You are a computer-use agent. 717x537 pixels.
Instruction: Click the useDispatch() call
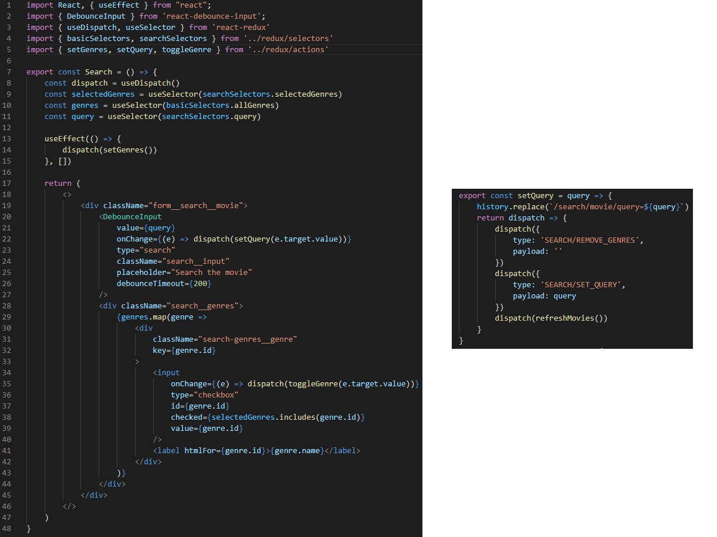click(150, 83)
